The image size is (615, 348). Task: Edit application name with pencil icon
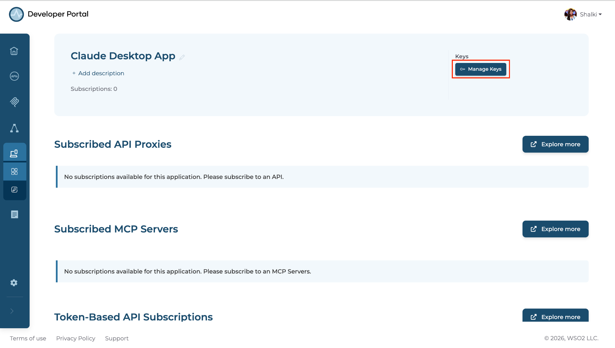pyautogui.click(x=182, y=57)
